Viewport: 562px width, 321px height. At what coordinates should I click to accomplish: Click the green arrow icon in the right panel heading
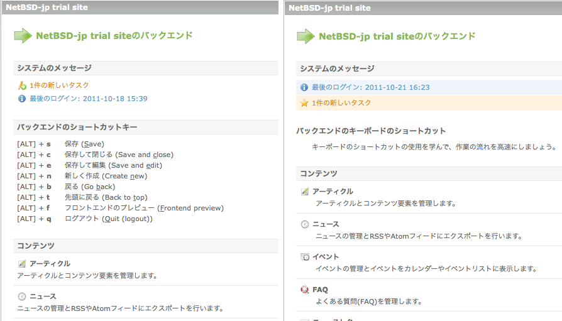(x=306, y=36)
